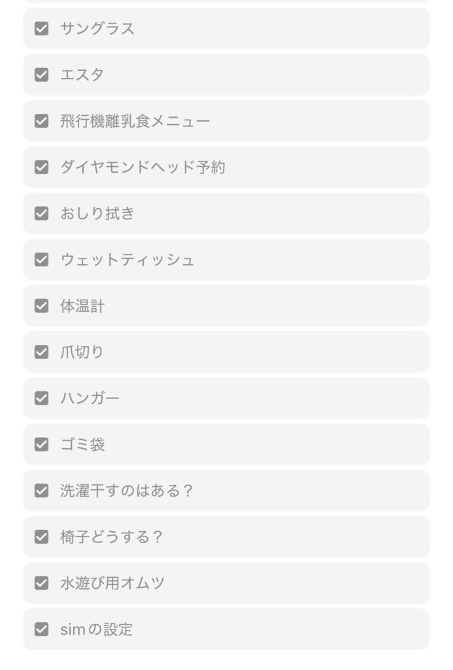Tap the simの設定 item text

97,629
